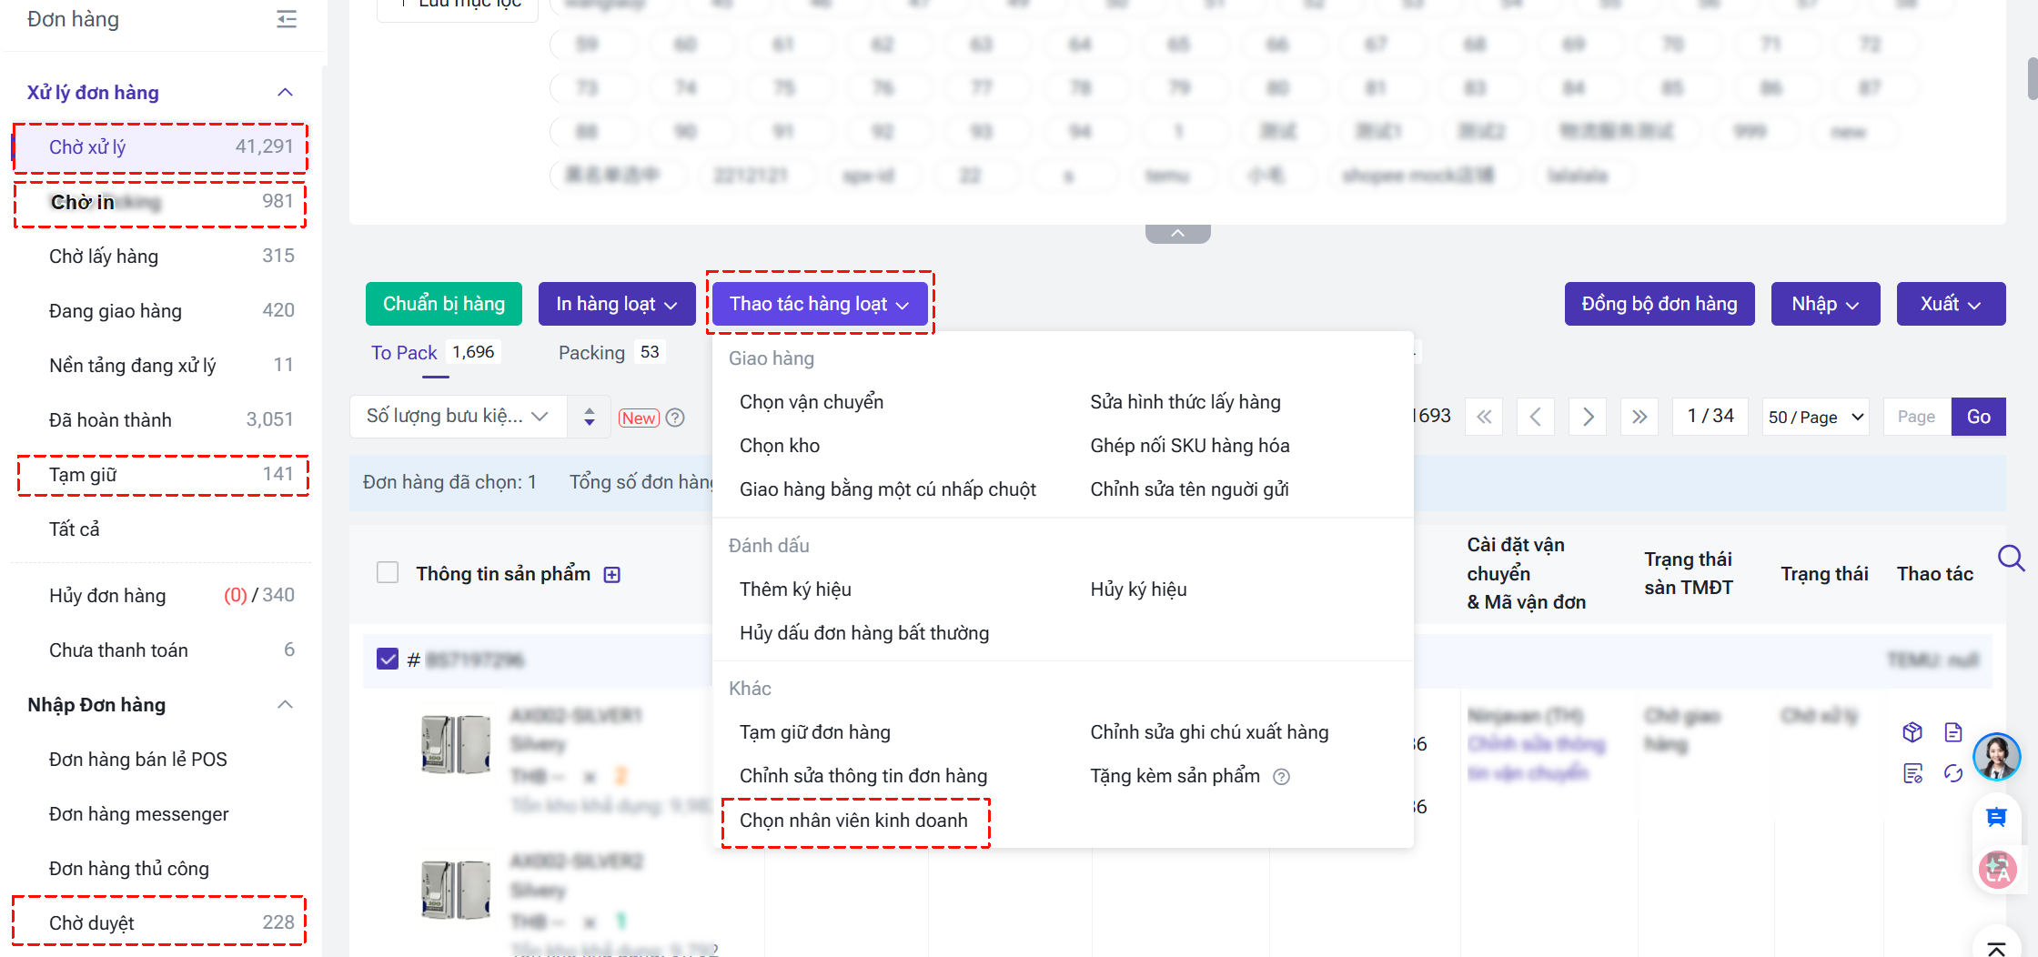Choose Hủy dấu đơn hàng bất thường
Screen dimensions: 2038x957
coord(864,633)
